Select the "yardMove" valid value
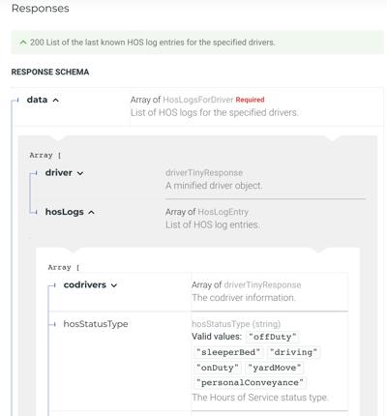Viewport: 387px width, 416px height. pos(275,368)
